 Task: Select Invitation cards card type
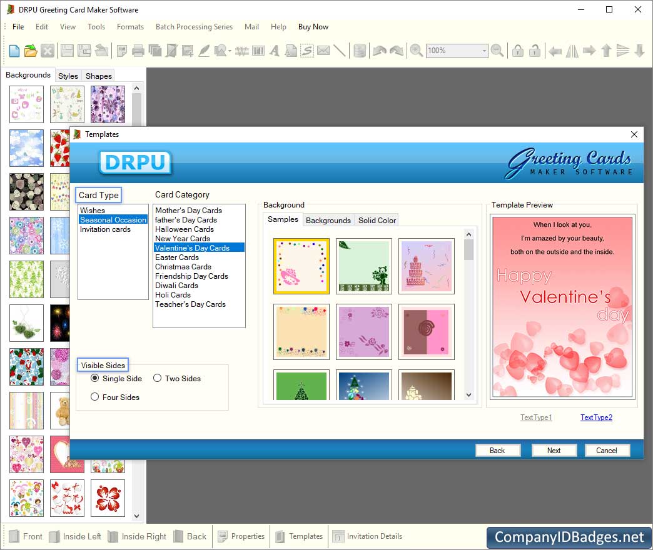click(x=105, y=229)
